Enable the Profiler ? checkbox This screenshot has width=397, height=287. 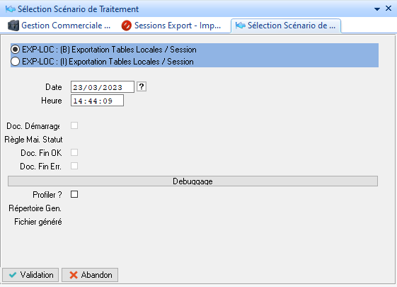click(x=74, y=194)
